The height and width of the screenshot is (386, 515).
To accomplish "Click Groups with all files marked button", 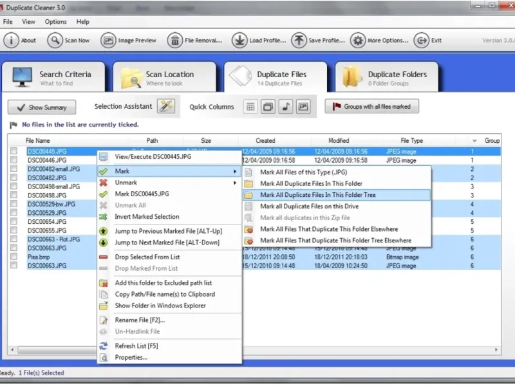I will coord(372,107).
